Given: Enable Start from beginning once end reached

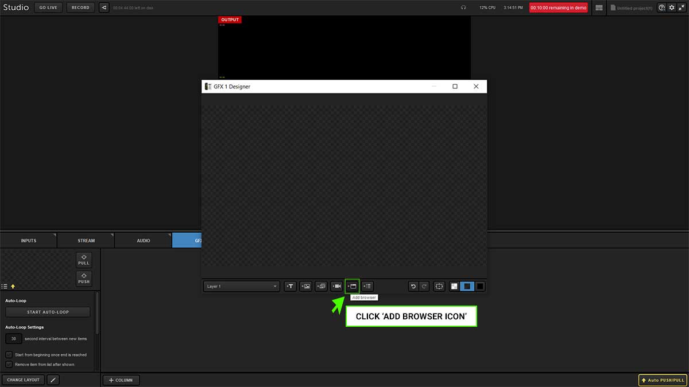Looking at the screenshot, I should 9,355.
